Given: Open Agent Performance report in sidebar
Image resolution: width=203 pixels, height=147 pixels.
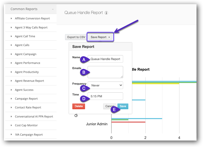Looking at the screenshot, I should point(27,63).
